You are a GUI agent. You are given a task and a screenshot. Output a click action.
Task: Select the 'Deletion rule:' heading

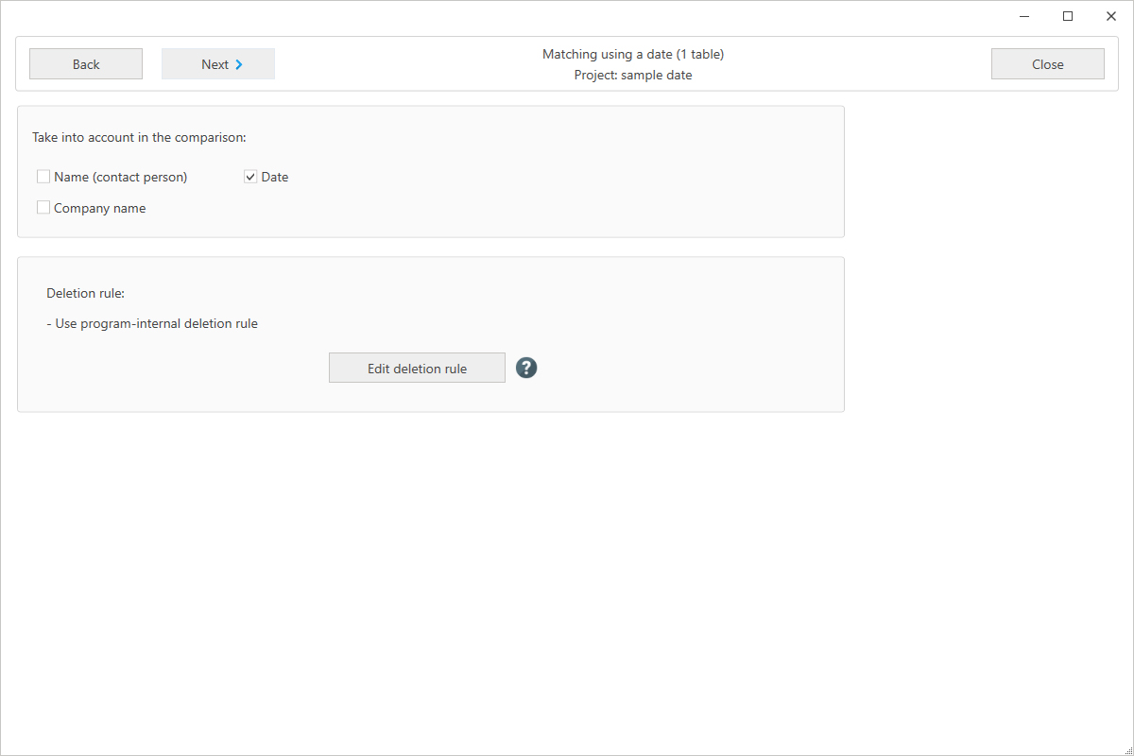tap(85, 293)
